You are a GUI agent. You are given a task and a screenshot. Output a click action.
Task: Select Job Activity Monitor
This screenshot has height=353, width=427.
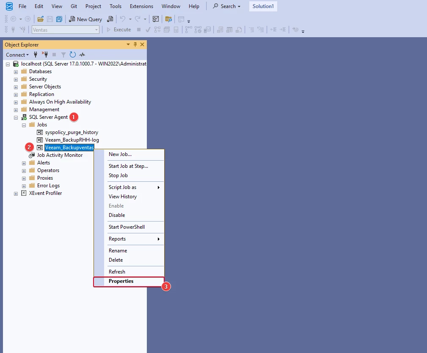pyautogui.click(x=60, y=155)
